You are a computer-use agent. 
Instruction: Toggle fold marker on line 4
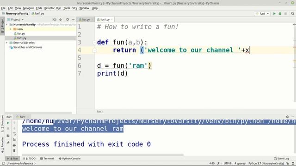click(94, 50)
